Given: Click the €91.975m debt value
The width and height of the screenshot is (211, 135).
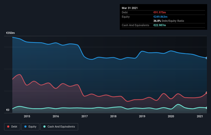Looking at the screenshot, I should [160, 12].
